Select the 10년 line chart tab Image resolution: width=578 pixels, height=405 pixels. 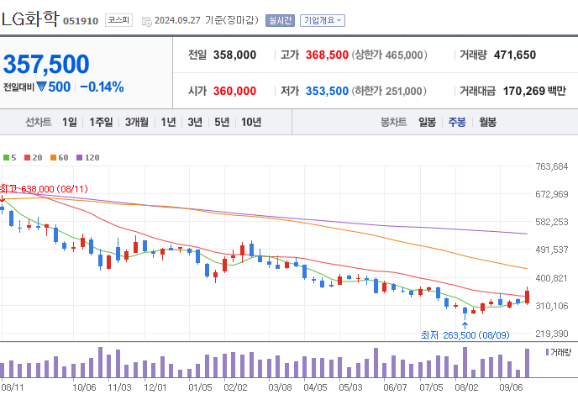point(251,122)
